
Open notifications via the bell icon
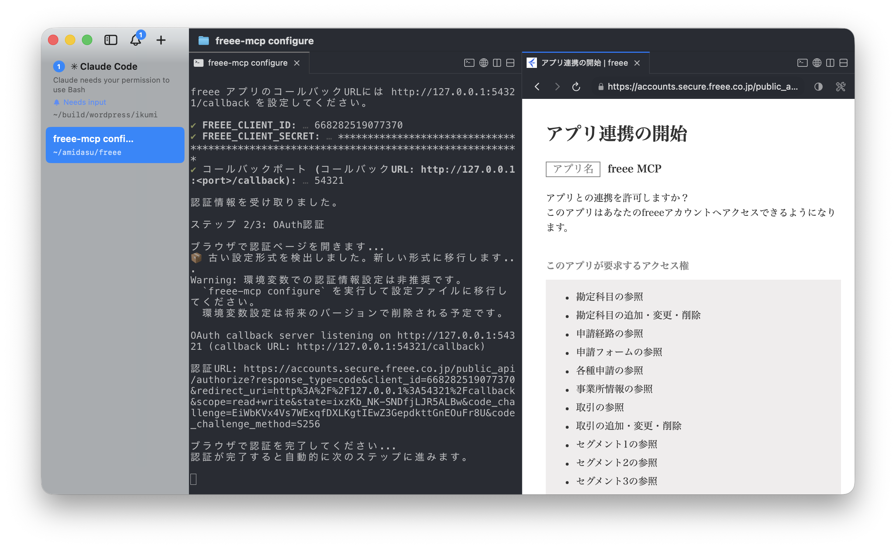click(x=135, y=41)
